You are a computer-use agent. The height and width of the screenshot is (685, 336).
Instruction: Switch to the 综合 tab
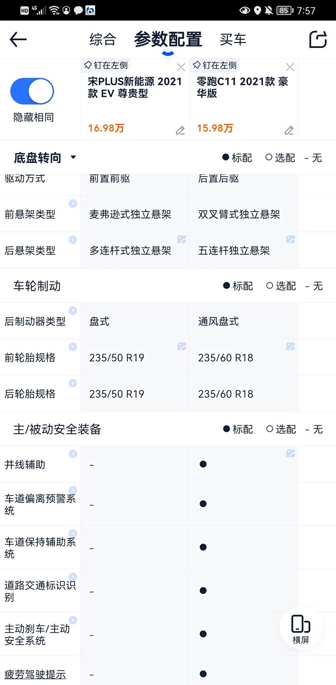[x=103, y=39]
